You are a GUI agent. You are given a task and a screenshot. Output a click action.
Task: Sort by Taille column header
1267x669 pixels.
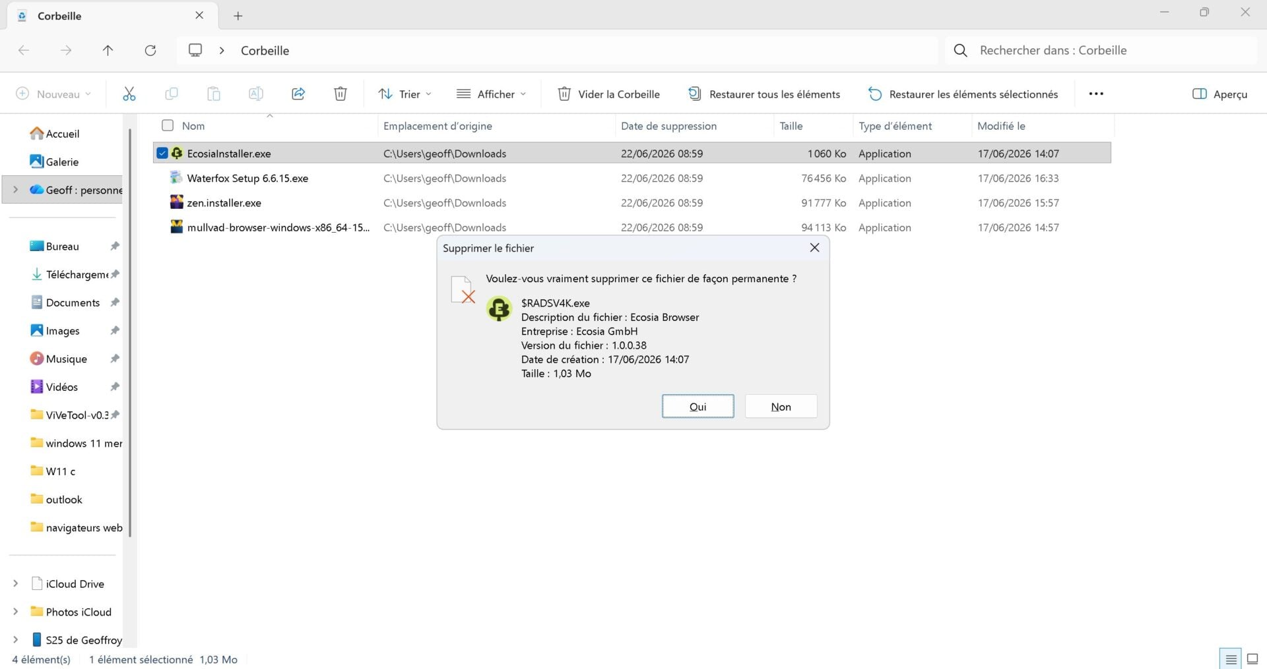click(791, 126)
